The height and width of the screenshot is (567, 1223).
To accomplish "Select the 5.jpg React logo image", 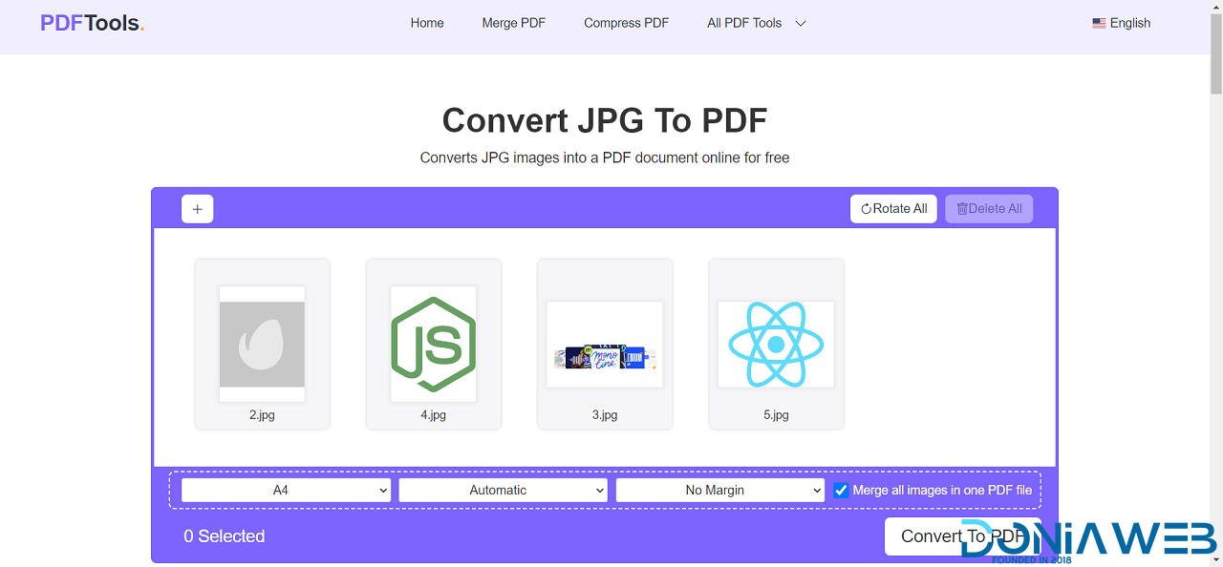I will [x=776, y=344].
